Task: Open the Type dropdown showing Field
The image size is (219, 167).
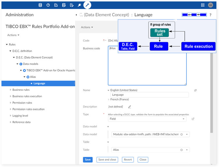Action: coord(147,119)
